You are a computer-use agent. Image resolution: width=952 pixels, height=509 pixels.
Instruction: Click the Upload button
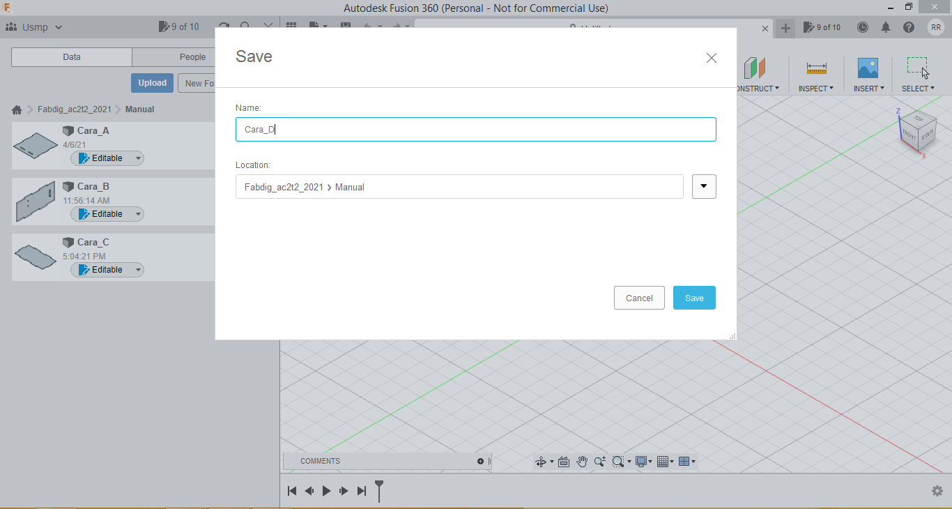click(152, 83)
